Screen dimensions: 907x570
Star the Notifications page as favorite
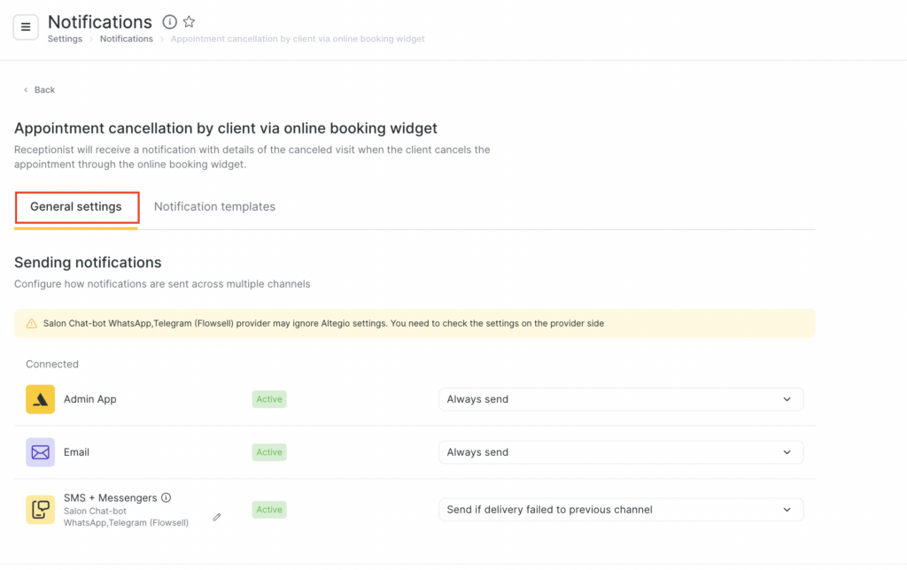pyautogui.click(x=189, y=22)
